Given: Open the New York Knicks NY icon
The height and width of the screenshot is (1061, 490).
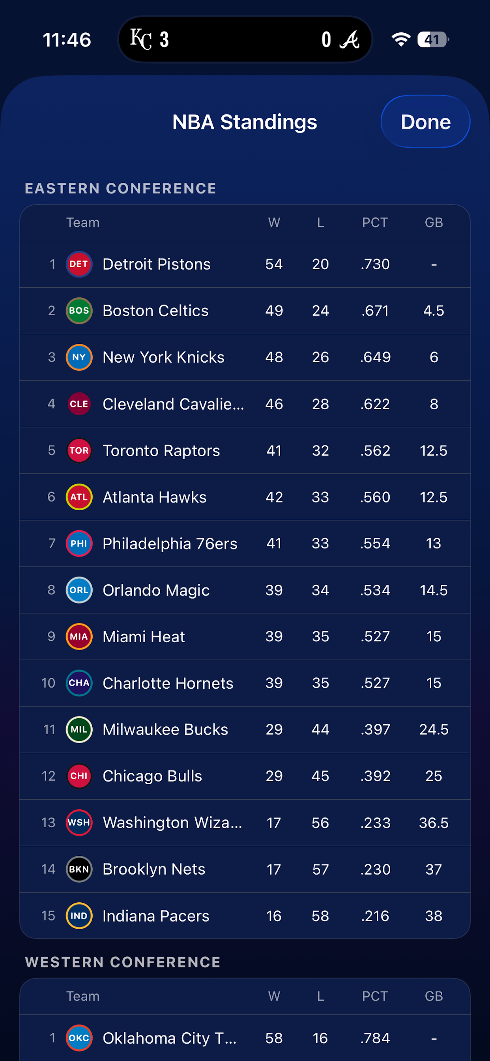Looking at the screenshot, I should [79, 357].
